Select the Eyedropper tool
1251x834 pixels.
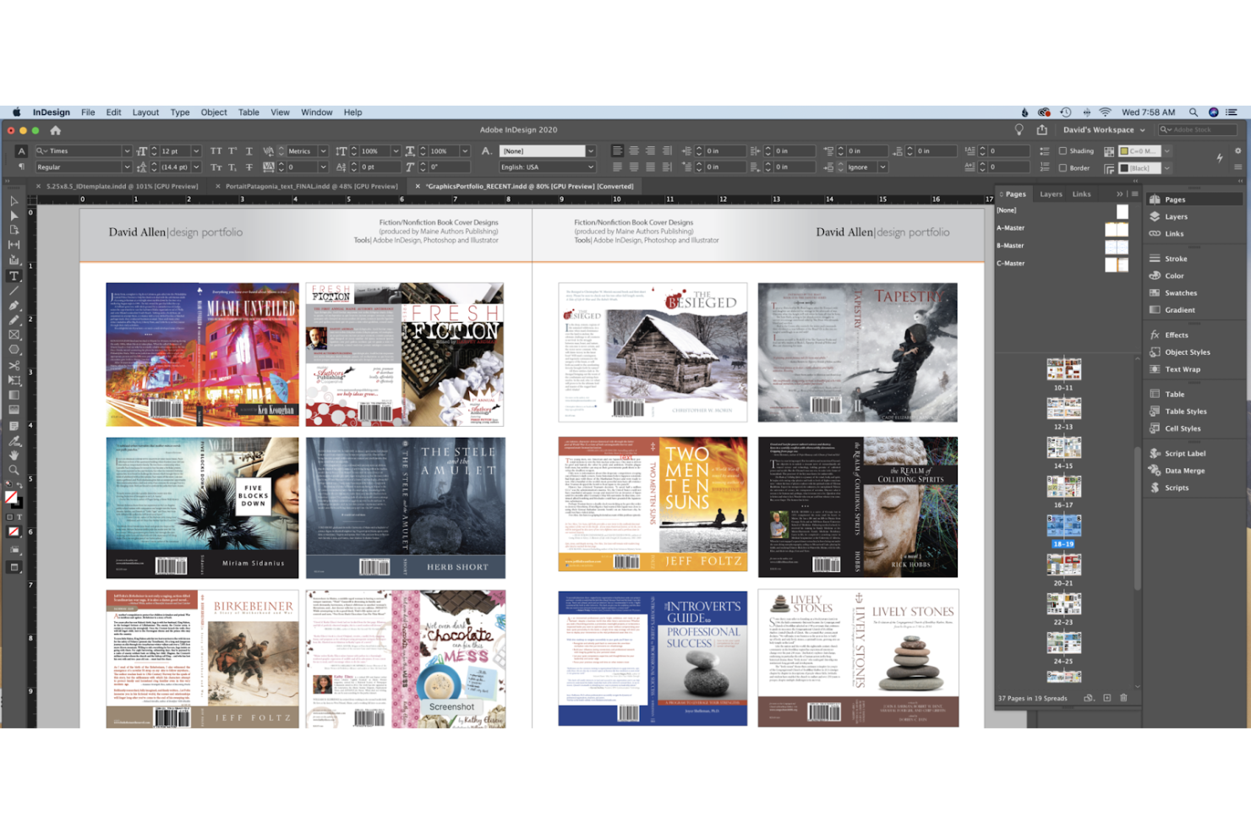pos(14,440)
